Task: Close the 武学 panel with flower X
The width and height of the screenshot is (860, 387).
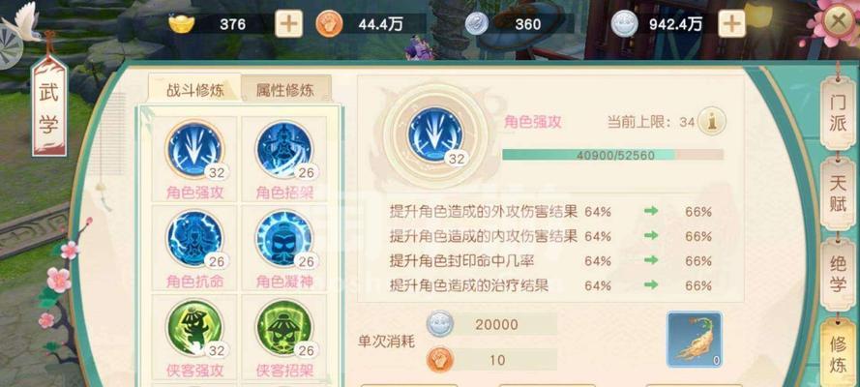Action: [x=838, y=22]
